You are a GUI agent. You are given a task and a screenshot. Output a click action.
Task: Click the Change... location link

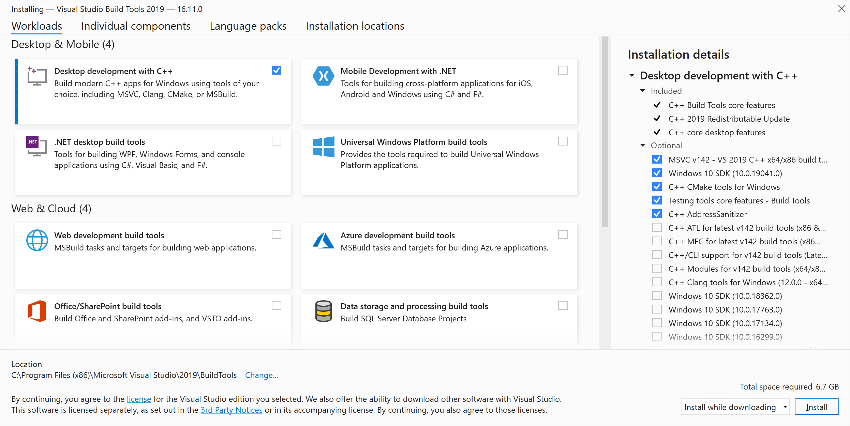click(x=262, y=375)
